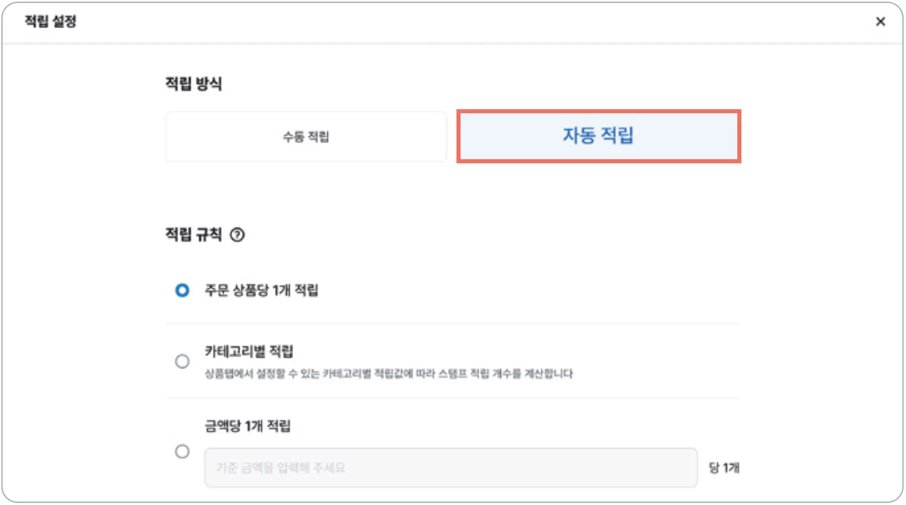Switch to the 수동 적립 method
This screenshot has width=906, height=505.
(306, 136)
